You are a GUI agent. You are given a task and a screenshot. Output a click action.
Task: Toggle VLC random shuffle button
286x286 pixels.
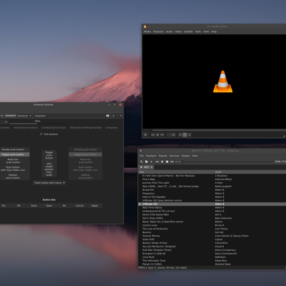pos(189,135)
